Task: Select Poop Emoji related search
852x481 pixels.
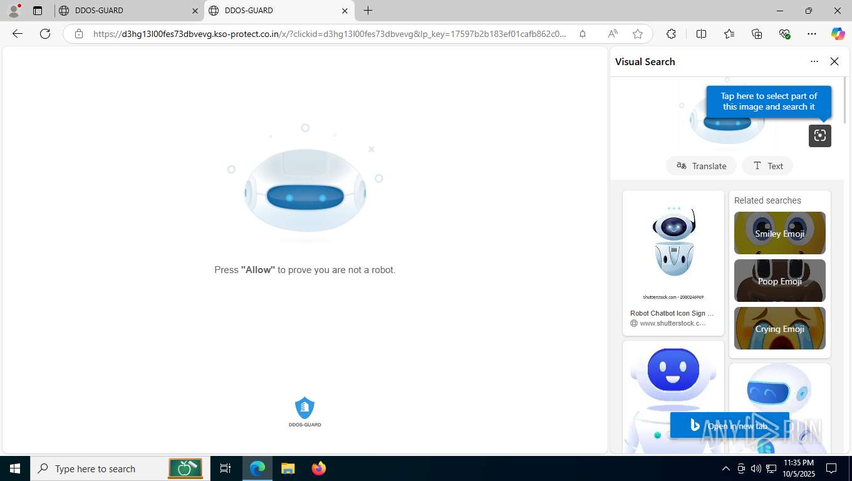Action: pos(780,281)
